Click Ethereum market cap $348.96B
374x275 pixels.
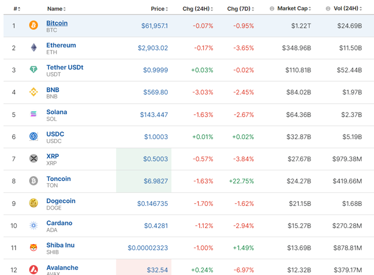click(296, 48)
